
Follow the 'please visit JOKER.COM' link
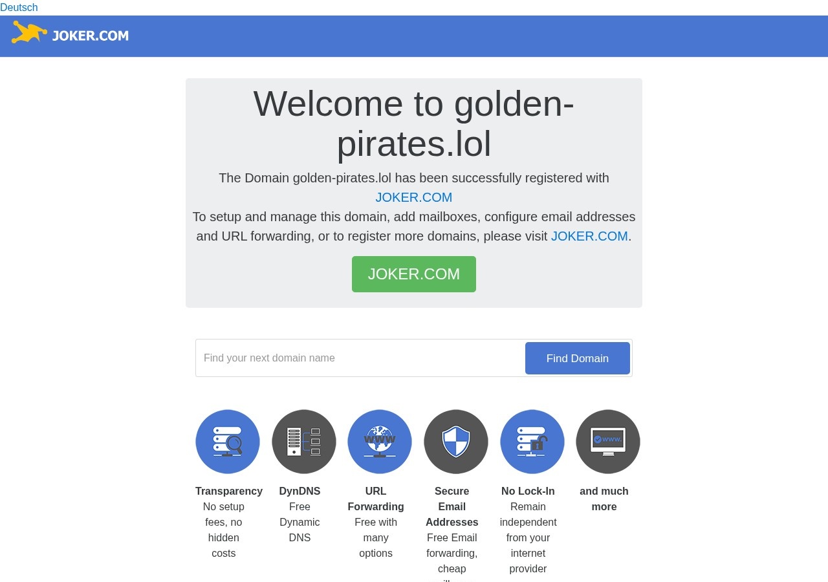click(x=589, y=236)
